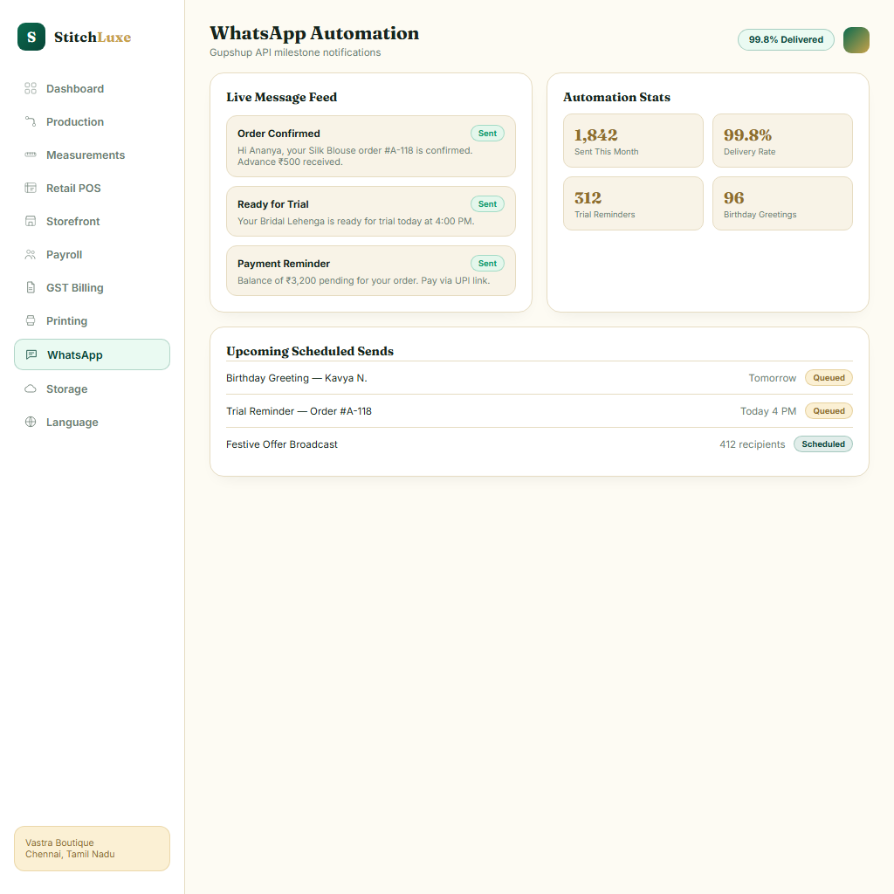Click Sent badge on Payment Reminder
894x894 pixels.
487,263
